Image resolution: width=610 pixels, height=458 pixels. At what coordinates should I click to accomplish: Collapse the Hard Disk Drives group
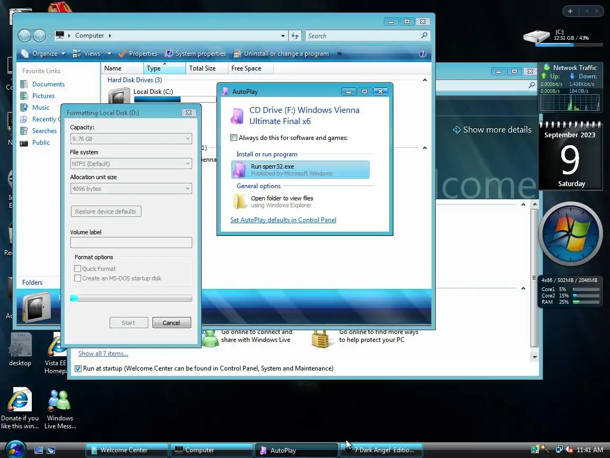click(425, 80)
